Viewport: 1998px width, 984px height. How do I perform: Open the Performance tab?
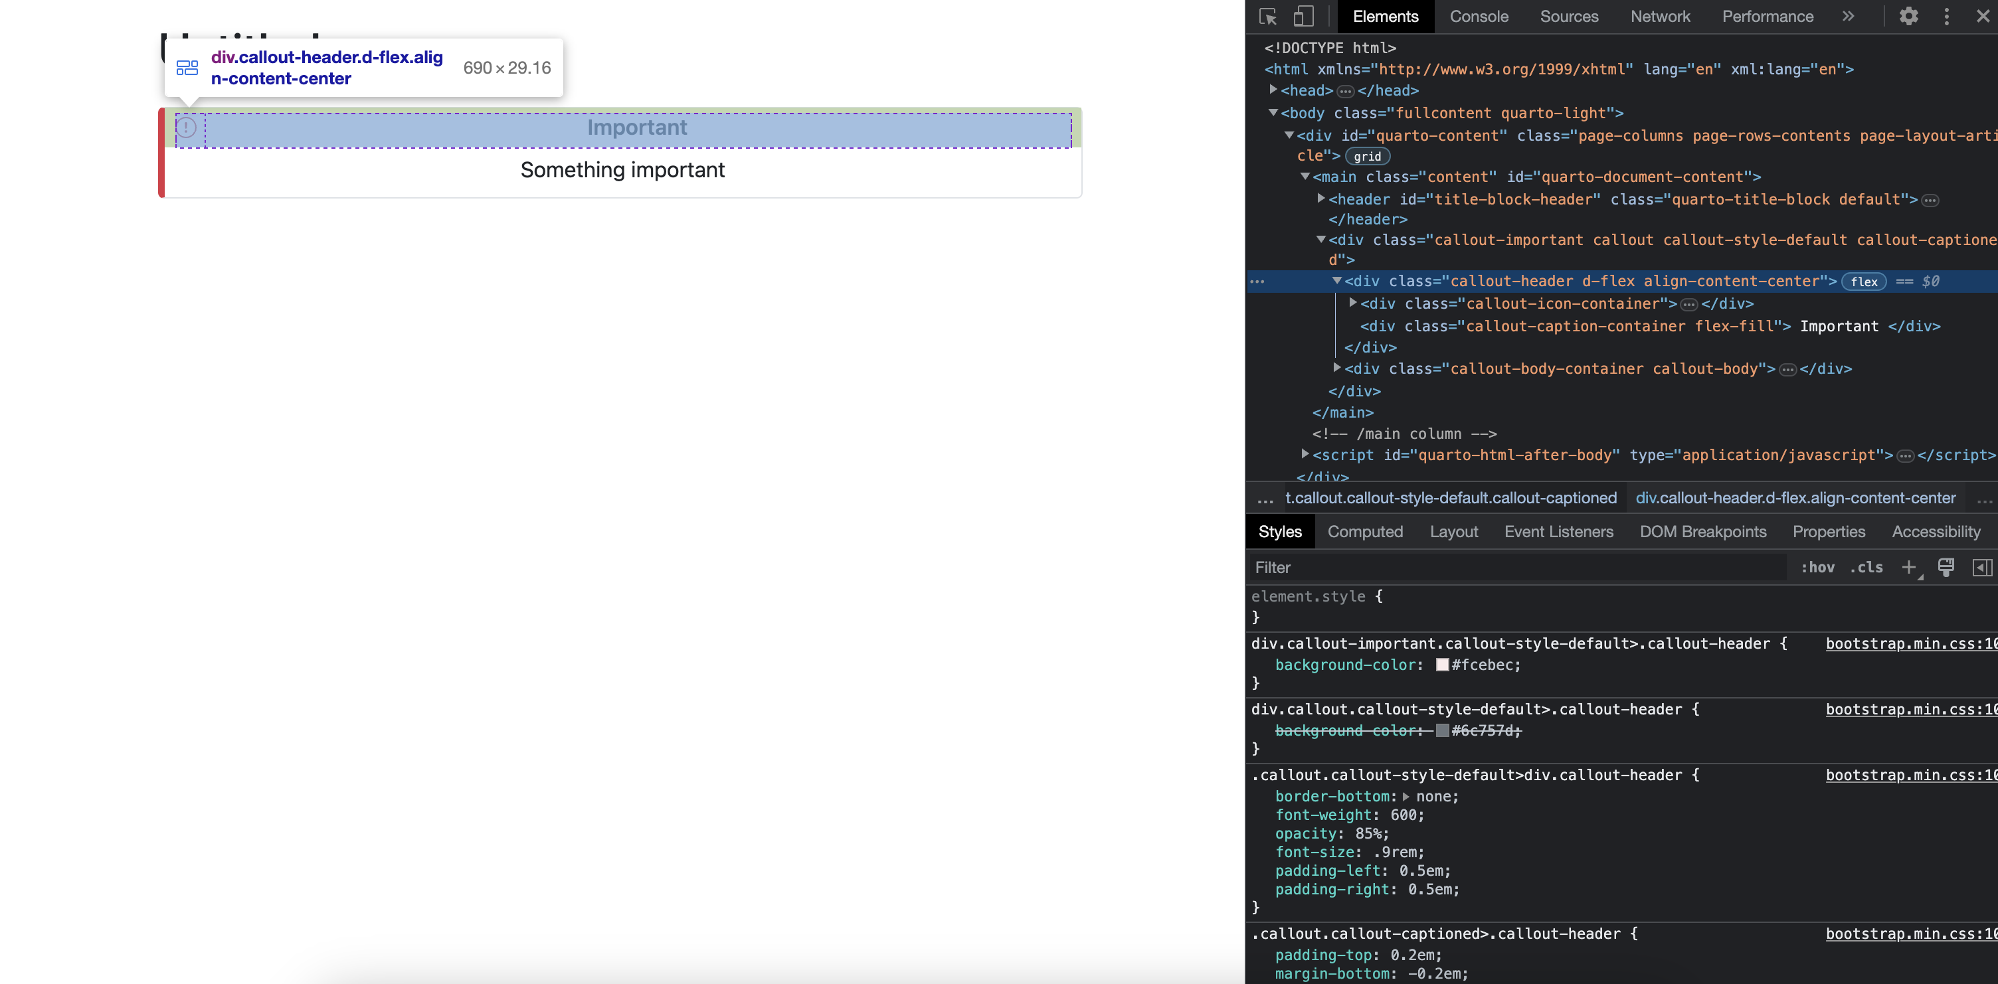[1767, 17]
